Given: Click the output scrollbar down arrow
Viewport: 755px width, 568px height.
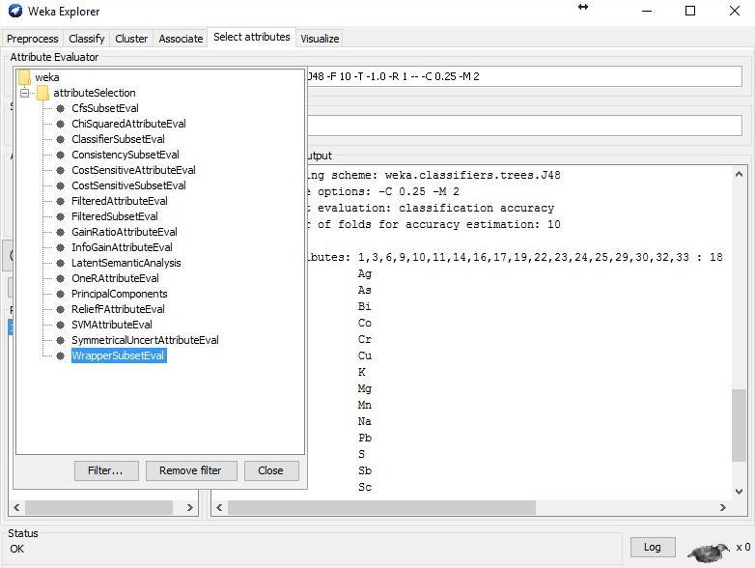Looking at the screenshot, I should [x=739, y=492].
